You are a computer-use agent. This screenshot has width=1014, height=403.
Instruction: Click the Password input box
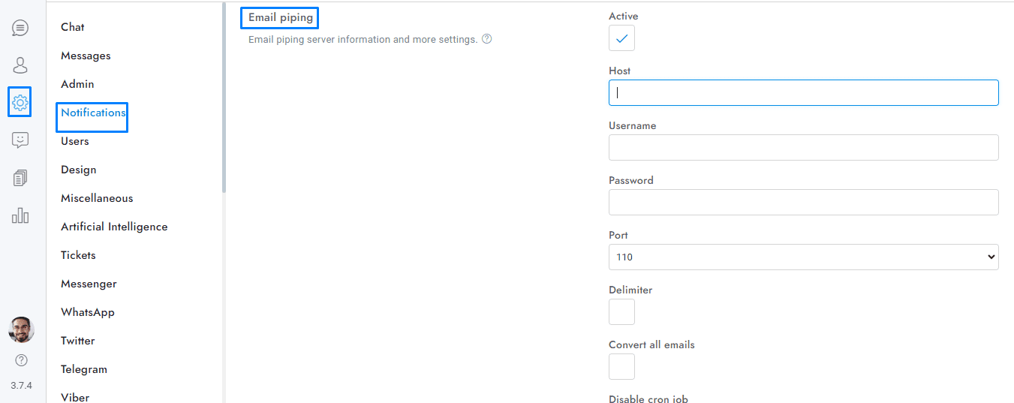tap(803, 203)
